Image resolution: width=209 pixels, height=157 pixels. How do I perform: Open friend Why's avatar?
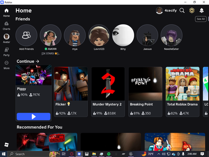(x=123, y=35)
